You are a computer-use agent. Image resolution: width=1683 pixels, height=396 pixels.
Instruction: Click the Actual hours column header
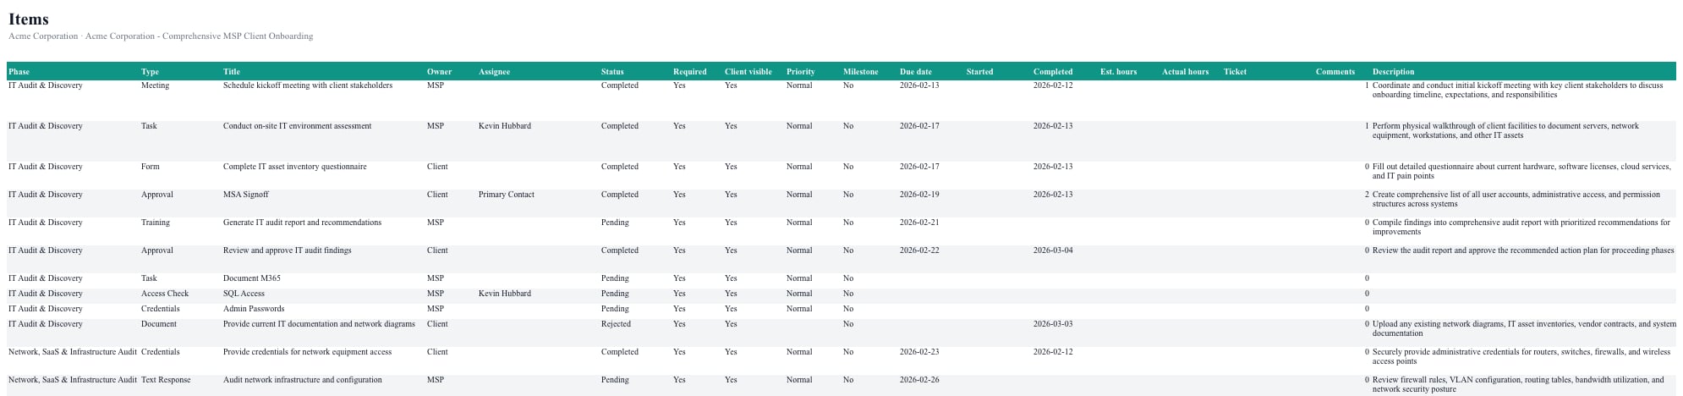[1185, 72]
